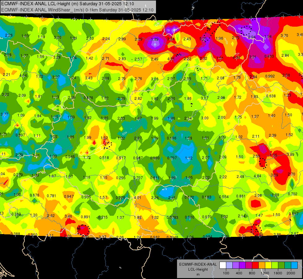Image resolution: width=303 pixels, height=279 pixels.
Task: Click the teal swatch in the legend
Action: (x=288, y=265)
